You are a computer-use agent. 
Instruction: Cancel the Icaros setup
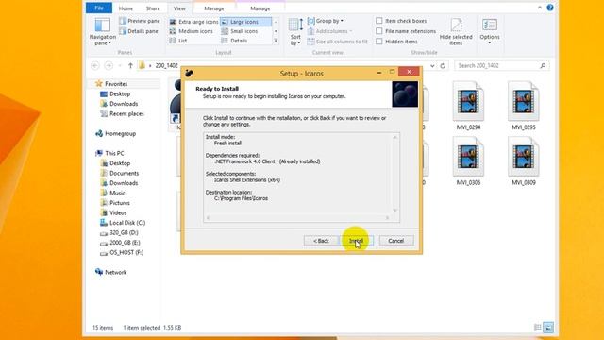point(396,241)
